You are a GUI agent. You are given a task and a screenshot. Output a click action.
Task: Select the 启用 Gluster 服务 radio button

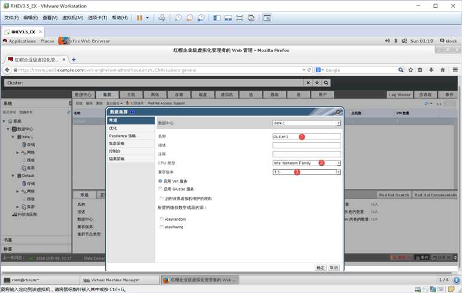pyautogui.click(x=160, y=189)
